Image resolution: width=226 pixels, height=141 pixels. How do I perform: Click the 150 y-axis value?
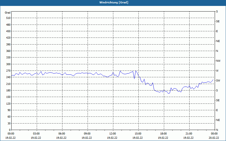(8, 97)
